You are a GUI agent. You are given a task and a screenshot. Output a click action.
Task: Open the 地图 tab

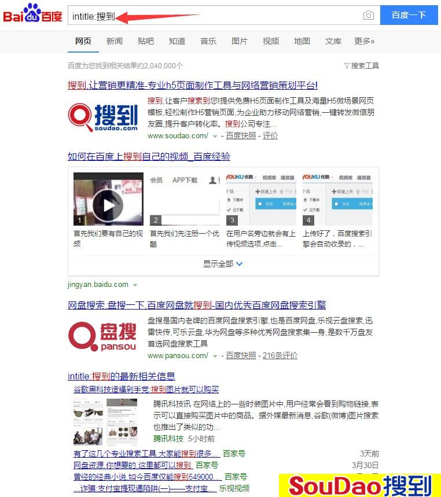pyautogui.click(x=302, y=41)
